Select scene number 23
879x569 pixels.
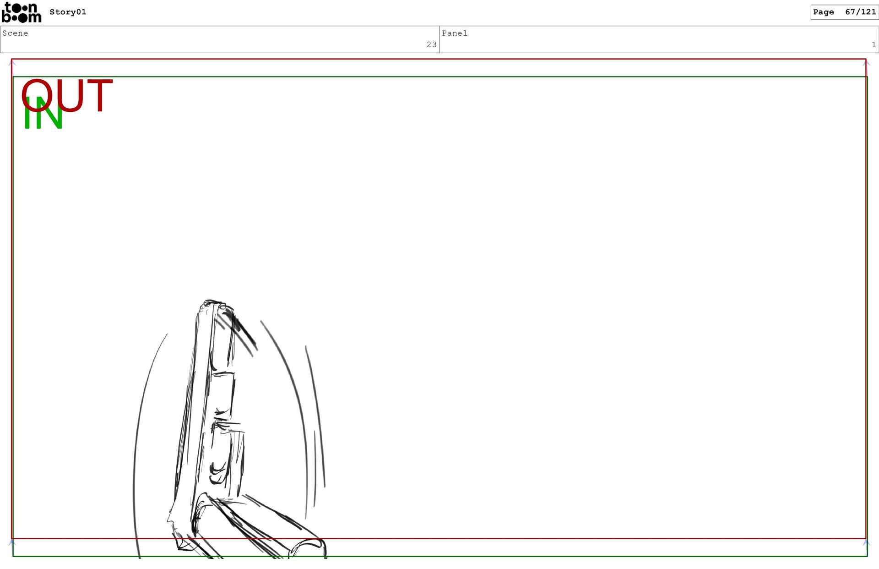click(x=431, y=44)
